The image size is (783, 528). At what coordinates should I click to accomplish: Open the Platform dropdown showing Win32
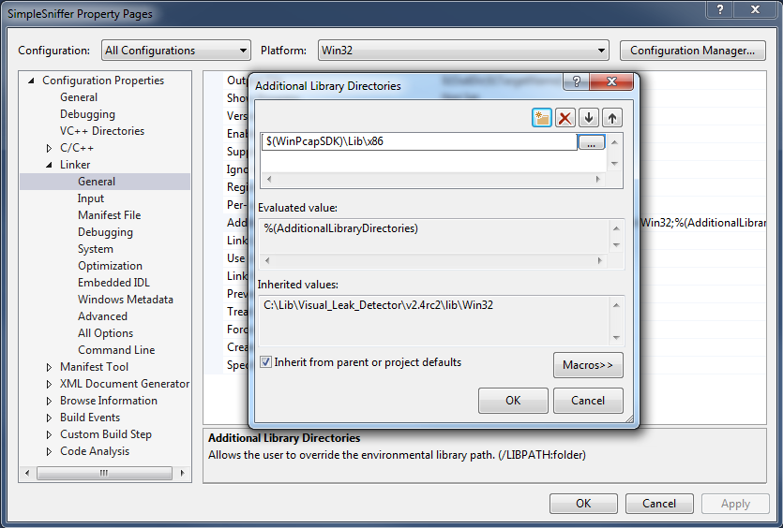click(x=463, y=51)
